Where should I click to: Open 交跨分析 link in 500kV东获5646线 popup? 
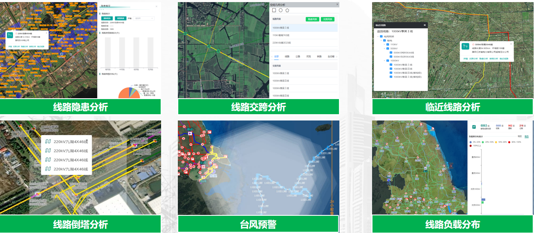point(474,59)
